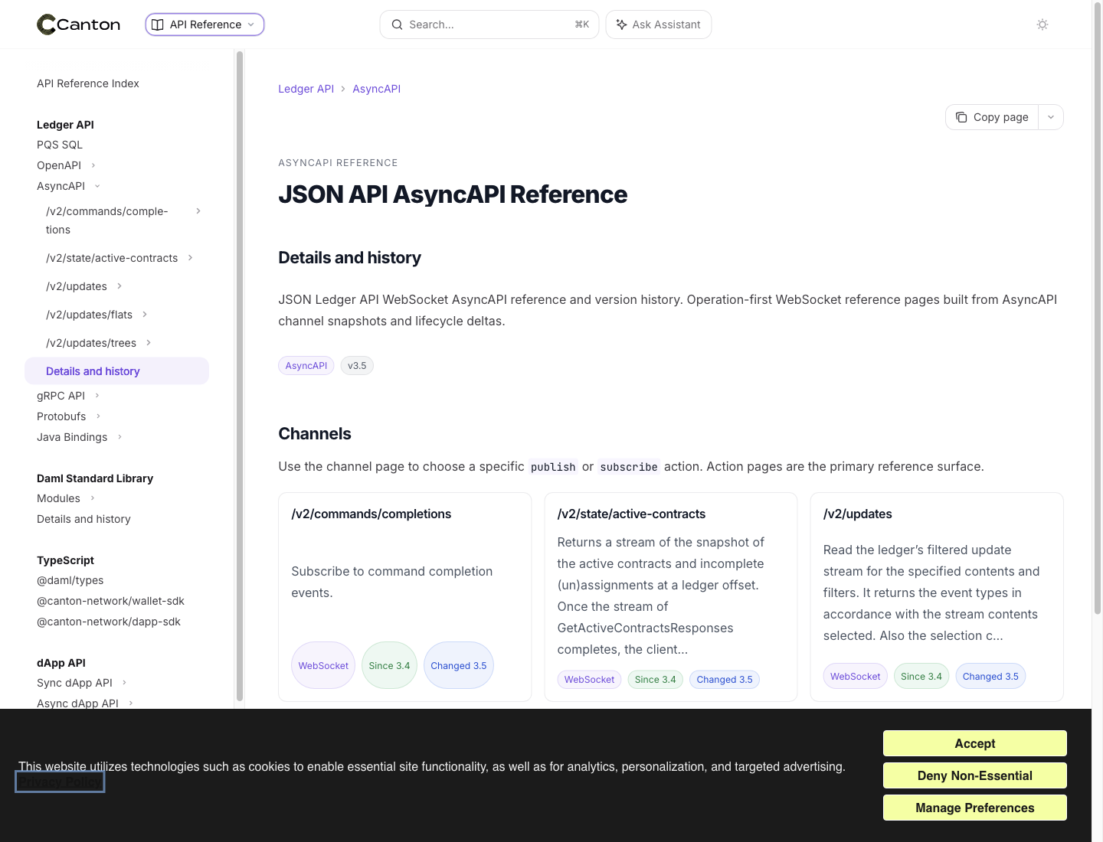Screen dimensions: 1103x842
Task: Click Since 3.4 badge on active-contracts card
Action: click(656, 680)
